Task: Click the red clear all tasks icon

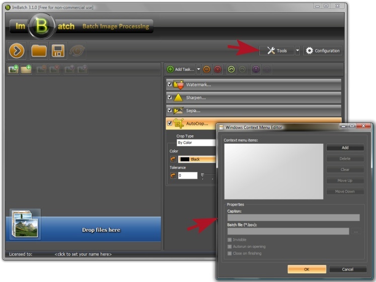Action: pyautogui.click(x=217, y=69)
